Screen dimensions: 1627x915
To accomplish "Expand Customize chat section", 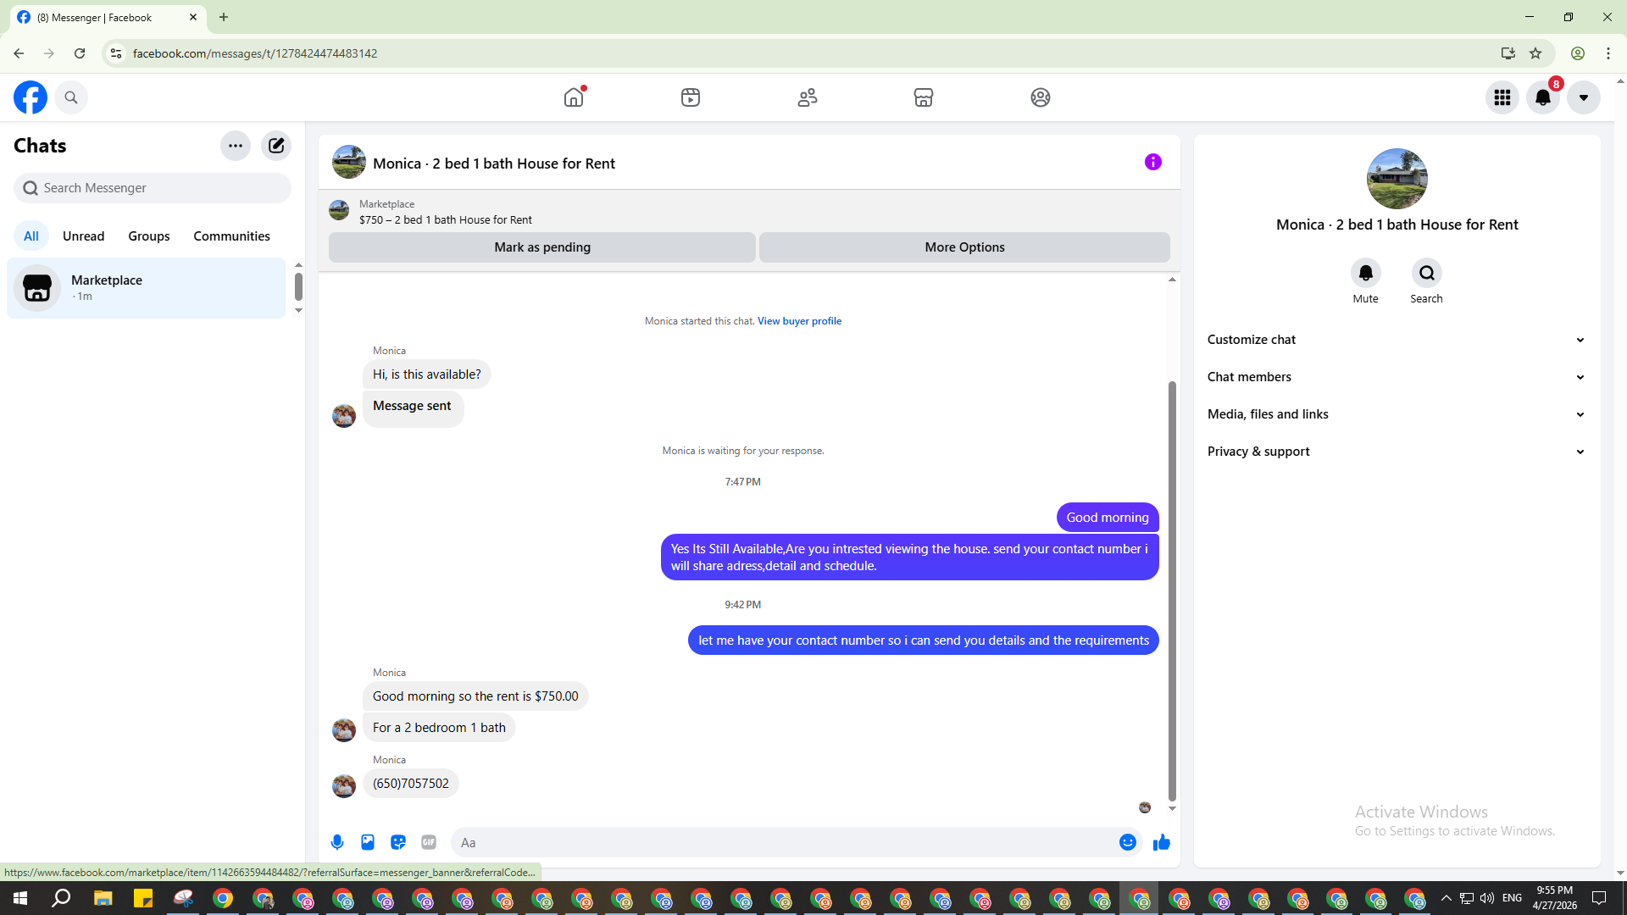I will 1396,340.
